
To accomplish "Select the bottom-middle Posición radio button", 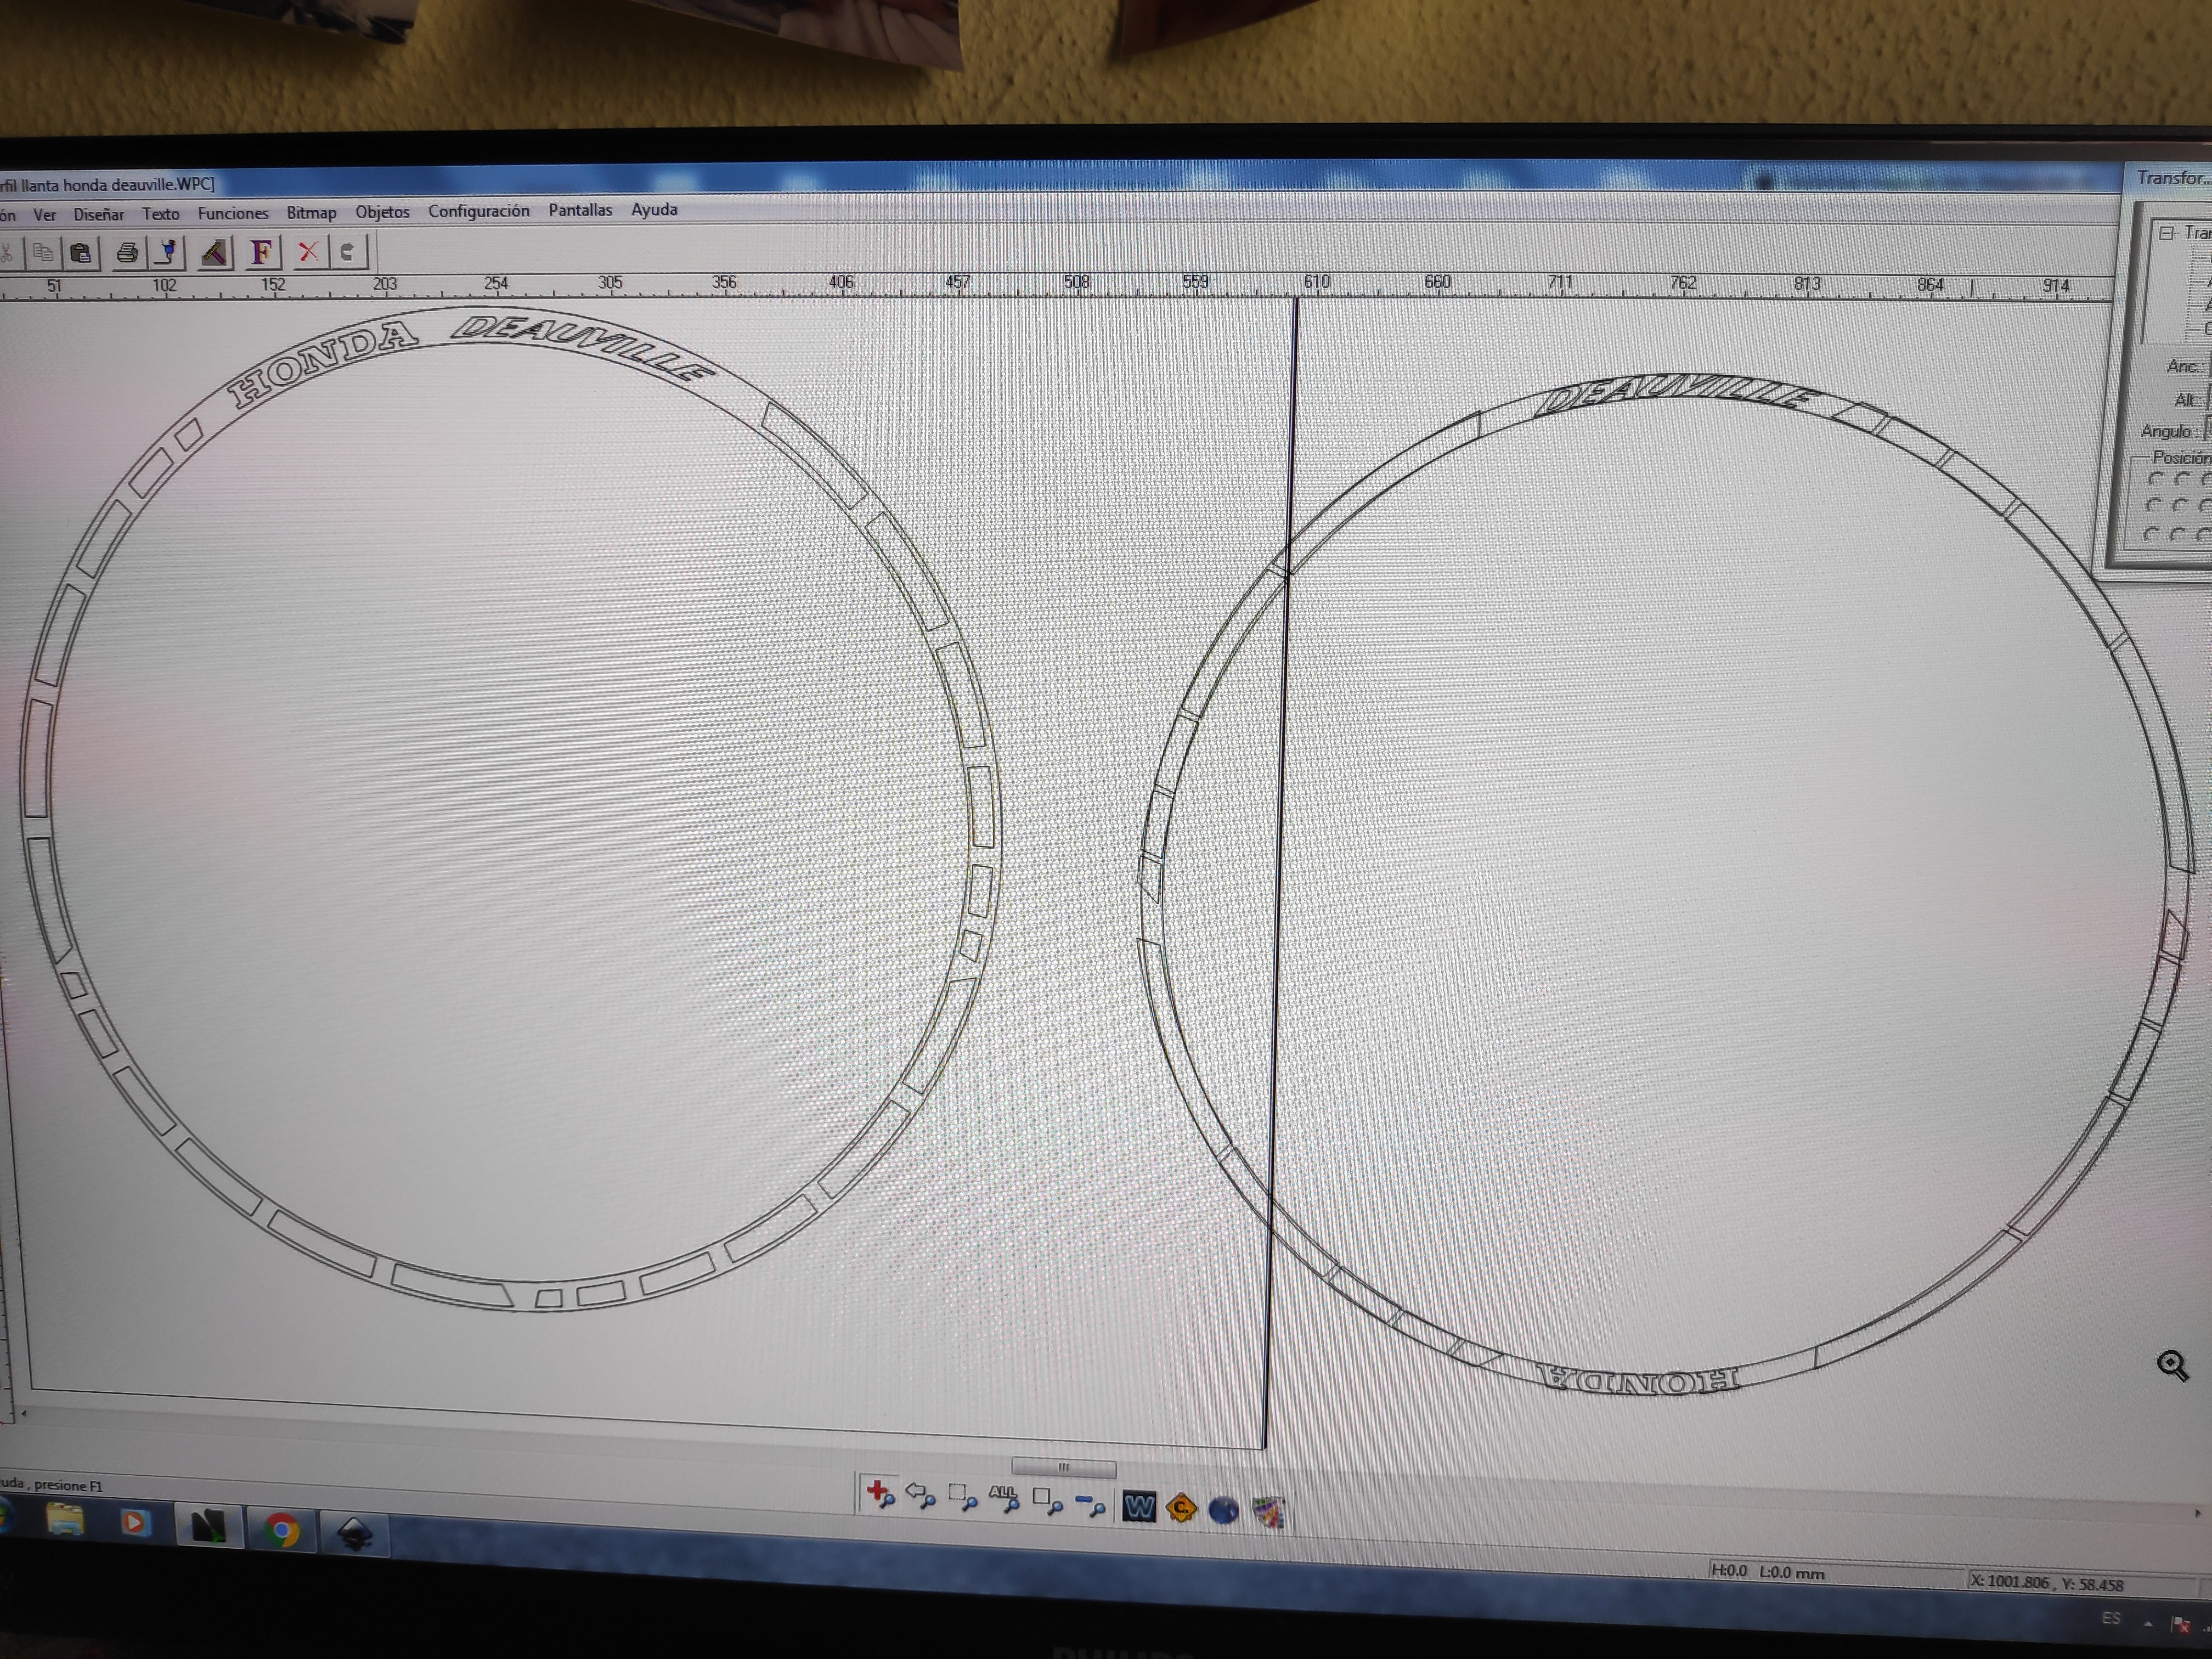I will (x=2177, y=536).
